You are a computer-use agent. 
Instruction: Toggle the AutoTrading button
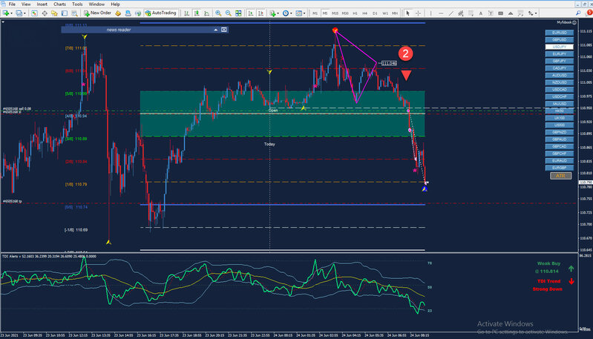click(161, 13)
